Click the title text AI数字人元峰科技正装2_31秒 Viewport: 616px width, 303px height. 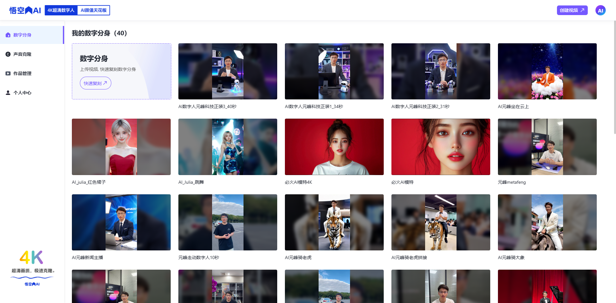click(x=420, y=106)
